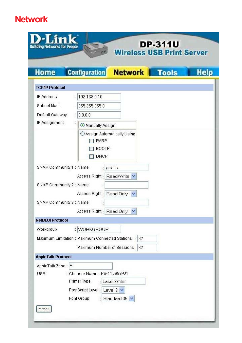Screen dimensions: 242x343
Task: Select the Network tab
Action: [128, 72]
